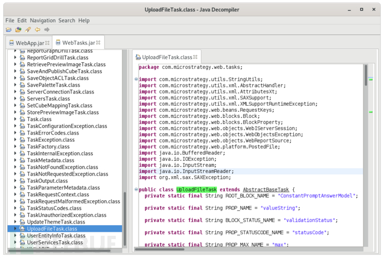Click class icon beside UpdateThemeTask.class
Viewport: 384px width, 258px height.
22,222
